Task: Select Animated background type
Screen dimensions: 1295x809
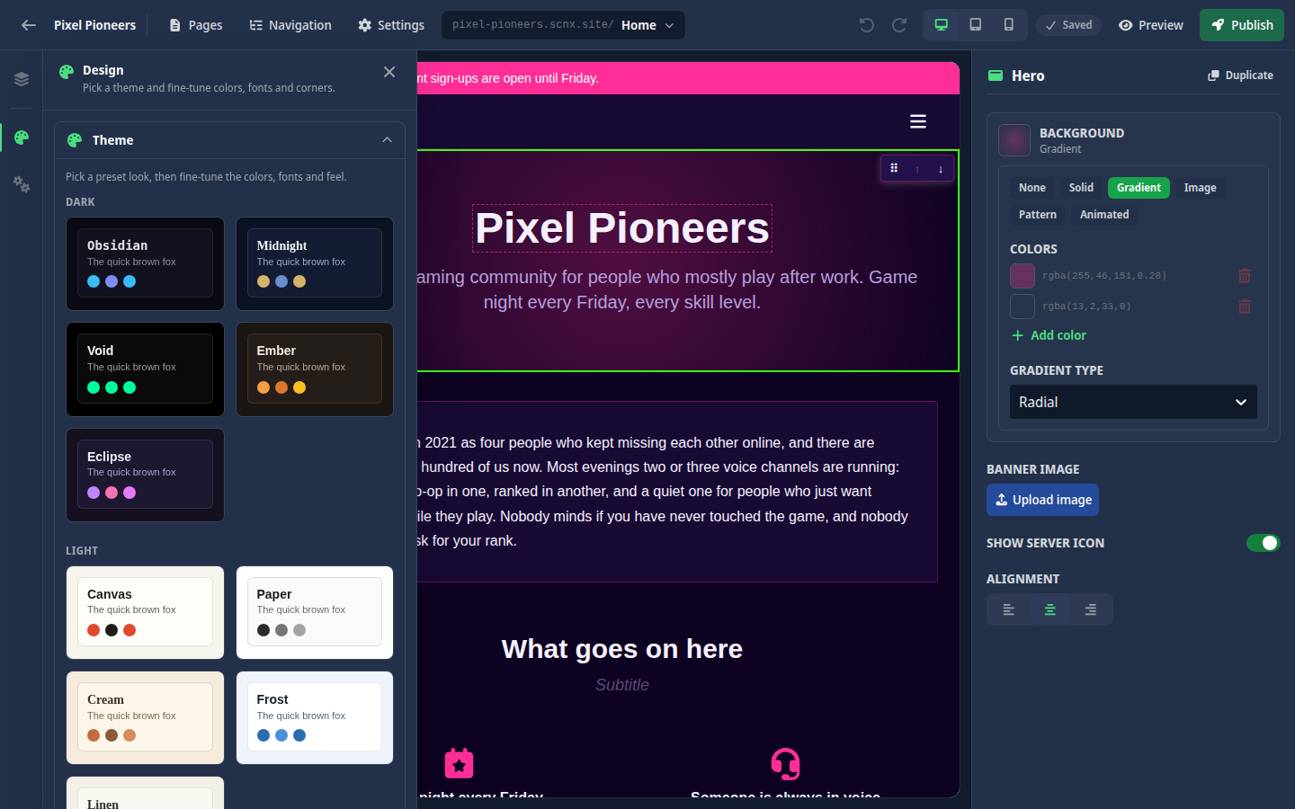Action: point(1104,215)
